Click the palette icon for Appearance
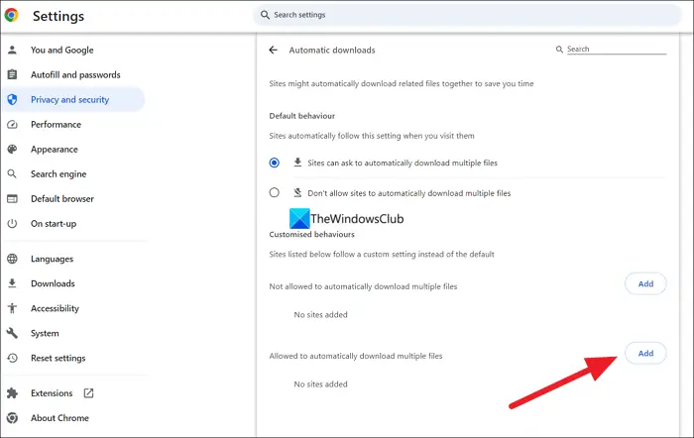This screenshot has height=438, width=694. click(x=12, y=149)
